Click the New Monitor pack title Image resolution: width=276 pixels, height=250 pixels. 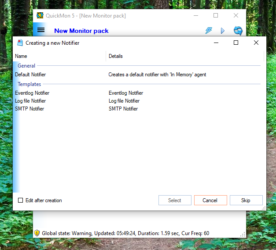[81, 31]
